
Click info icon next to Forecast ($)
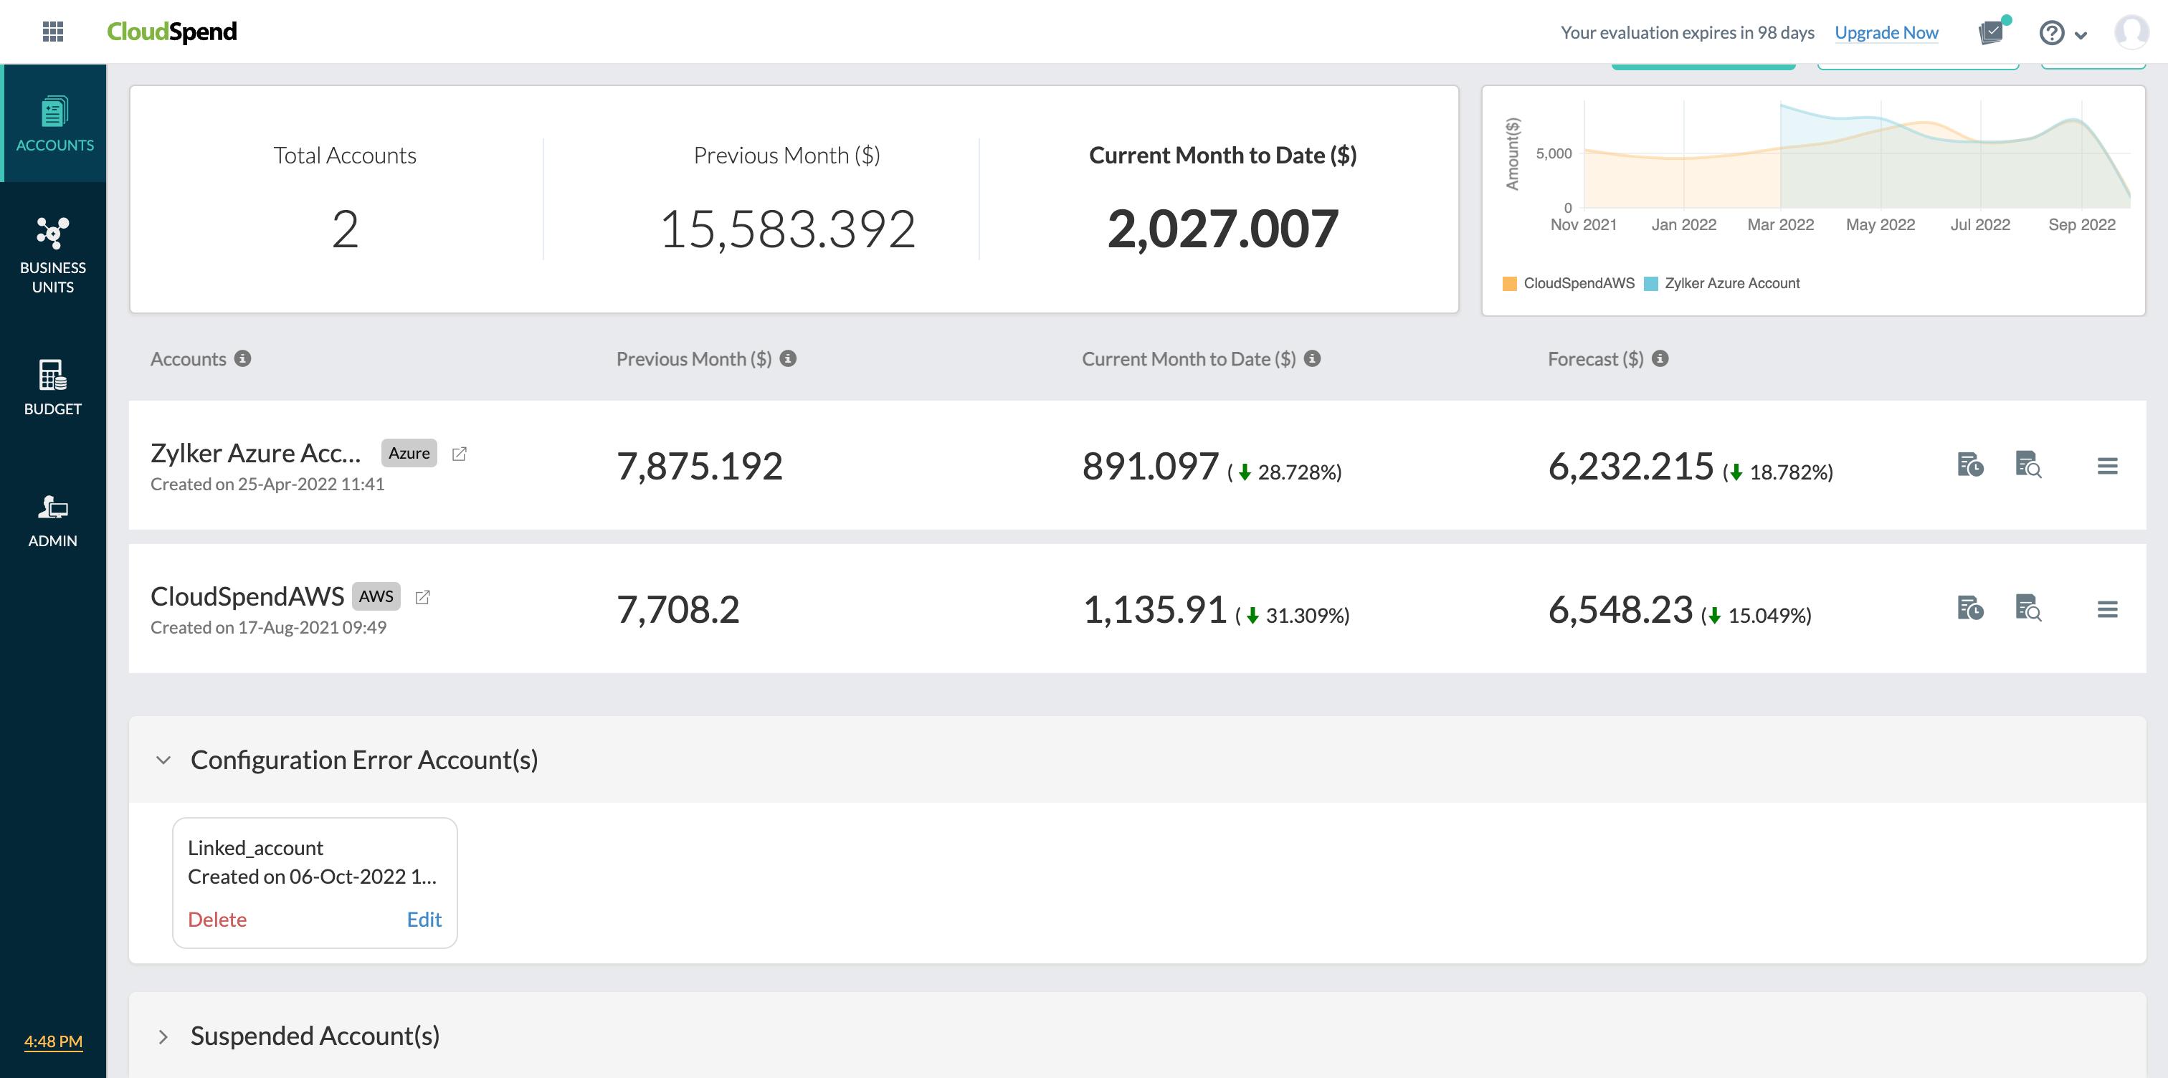[x=1660, y=358]
